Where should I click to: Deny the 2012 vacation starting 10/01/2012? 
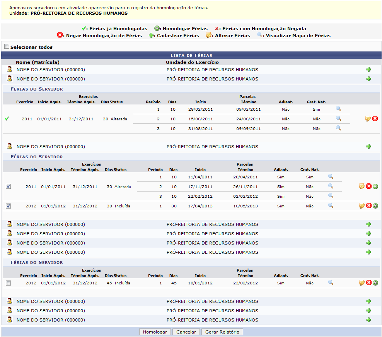(x=369, y=283)
